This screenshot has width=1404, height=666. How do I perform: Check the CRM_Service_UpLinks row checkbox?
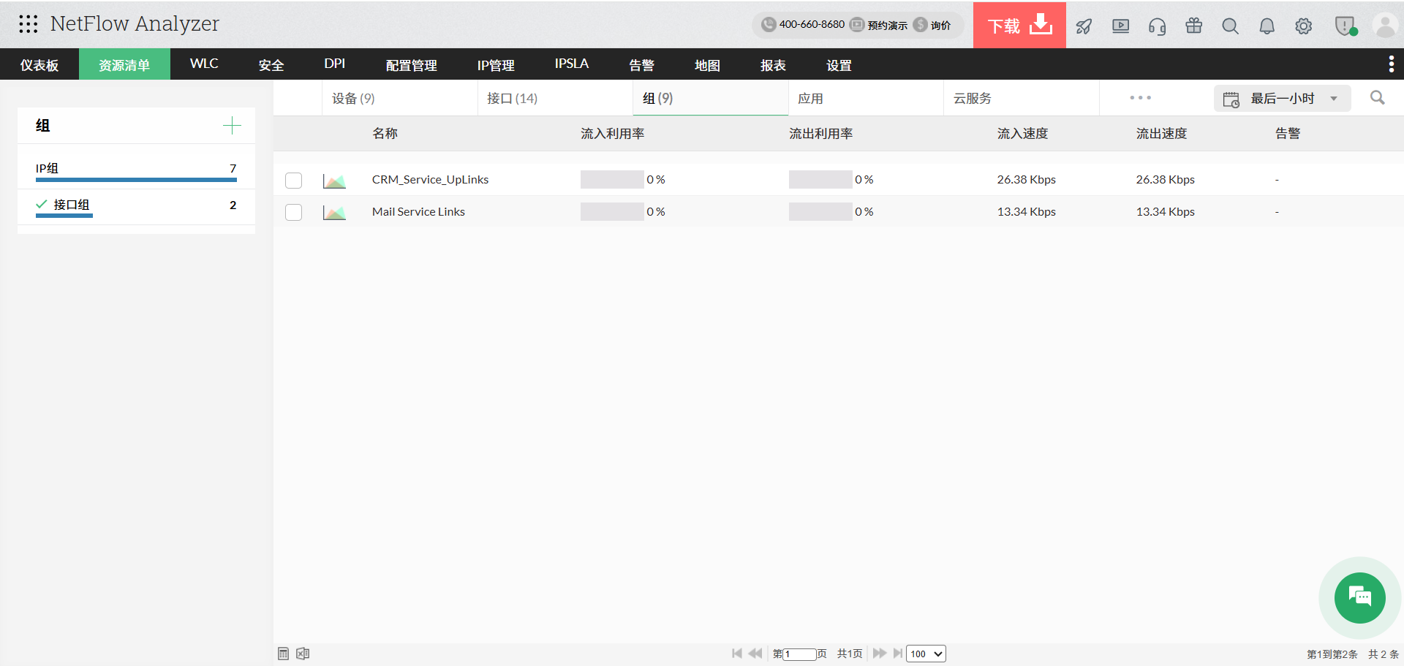[293, 180]
